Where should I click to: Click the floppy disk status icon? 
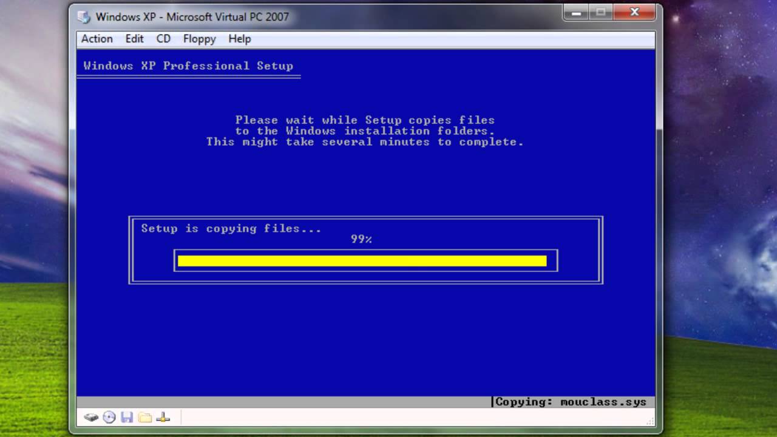127,418
